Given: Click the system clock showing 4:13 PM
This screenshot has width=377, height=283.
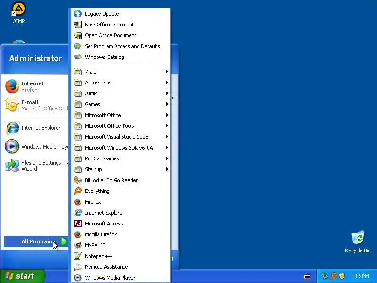Looking at the screenshot, I should (360, 276).
